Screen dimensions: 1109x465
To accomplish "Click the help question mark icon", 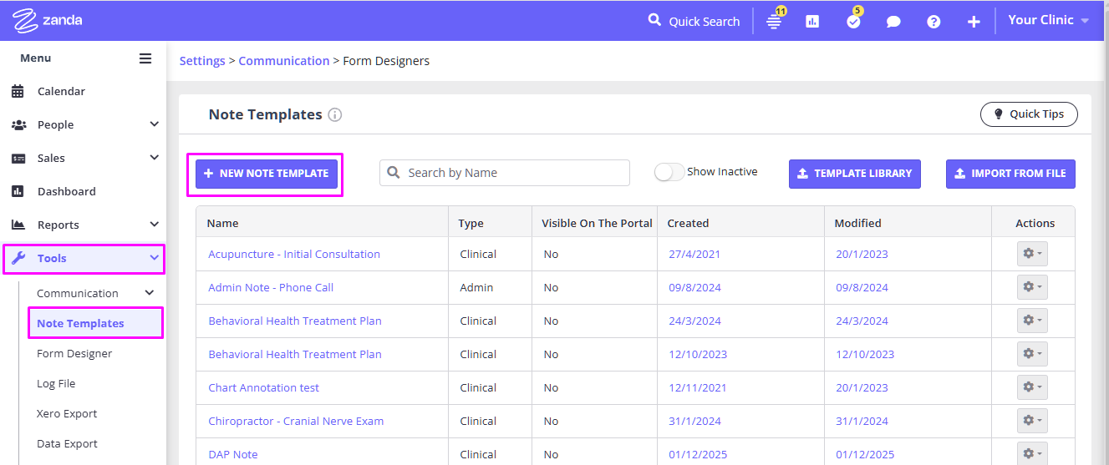I will tap(933, 22).
